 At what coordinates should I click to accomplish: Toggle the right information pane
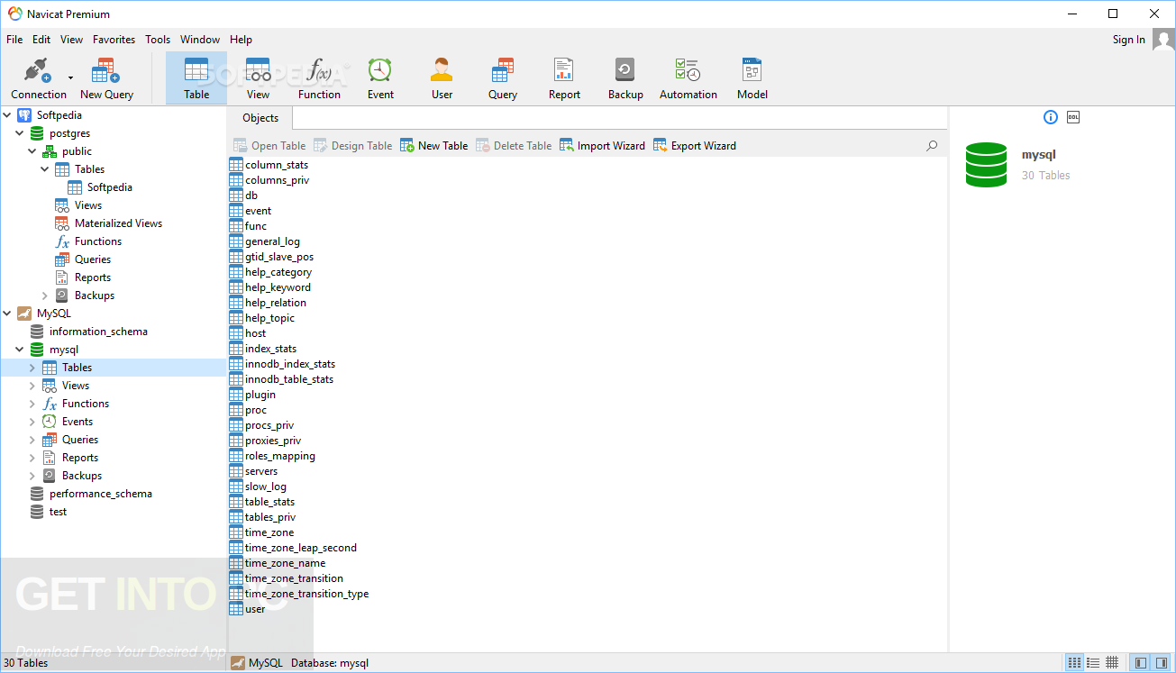click(1161, 663)
